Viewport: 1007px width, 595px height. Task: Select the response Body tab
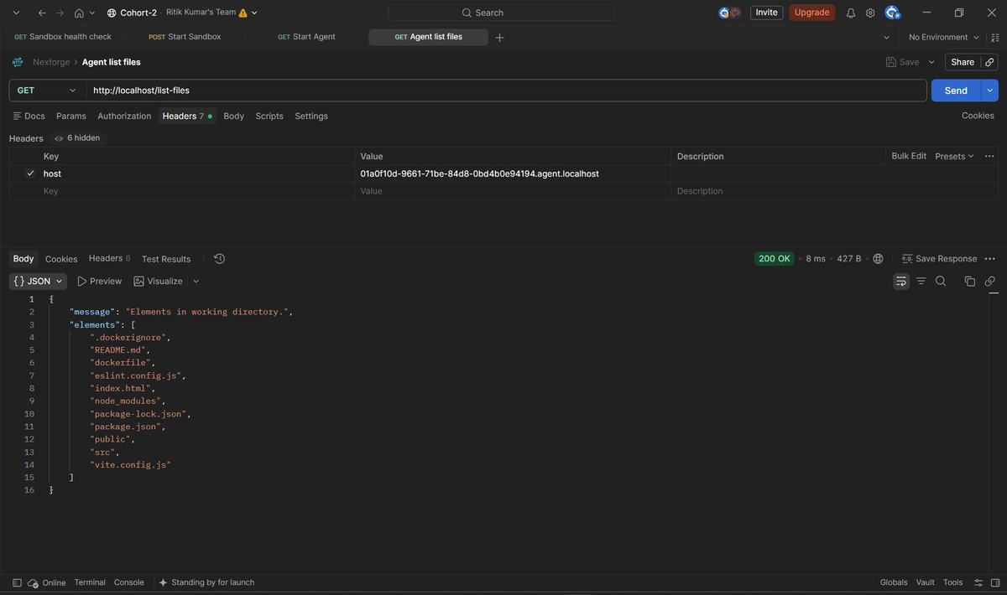point(23,259)
